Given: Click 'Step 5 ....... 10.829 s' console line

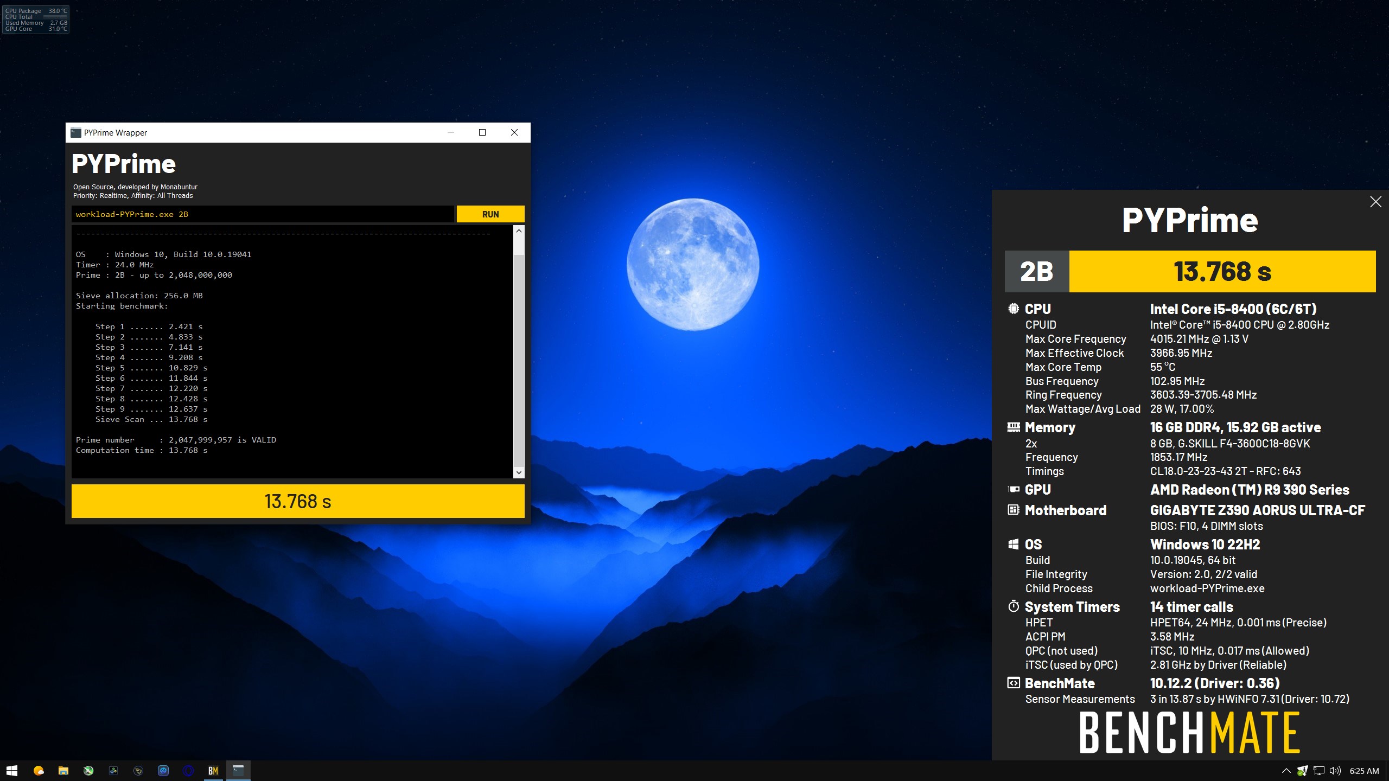Looking at the screenshot, I should click(151, 368).
